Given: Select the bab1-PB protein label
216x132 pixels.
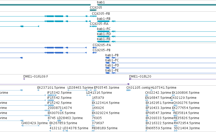Looking at the screenshot, I should [x=112, y=55].
